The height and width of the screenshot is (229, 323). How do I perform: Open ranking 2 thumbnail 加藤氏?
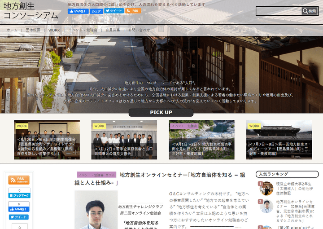click(x=266, y=206)
